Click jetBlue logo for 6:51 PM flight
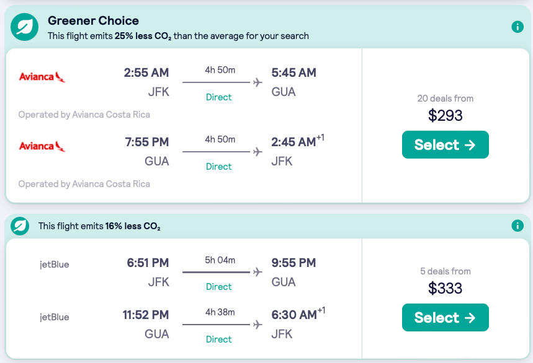This screenshot has width=533, height=363. tap(55, 265)
